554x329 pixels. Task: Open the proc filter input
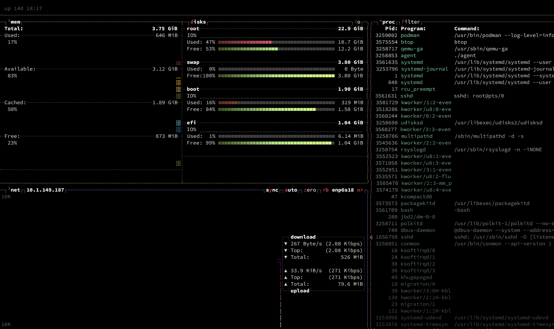[x=411, y=22]
